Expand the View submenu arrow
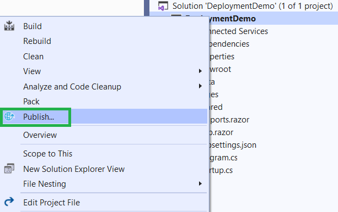Screen dimensions: 338x212 [x=200, y=71]
